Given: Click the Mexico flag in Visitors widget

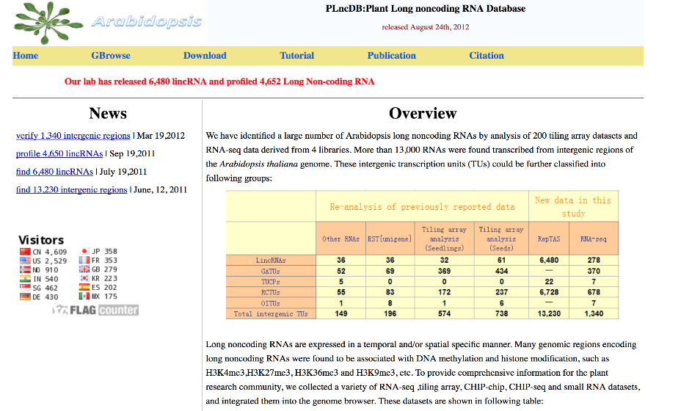Looking at the screenshot, I should 84,297.
